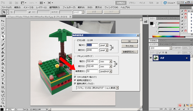
Task: Open the document width mm unit dropdown
Action: coord(110,61)
